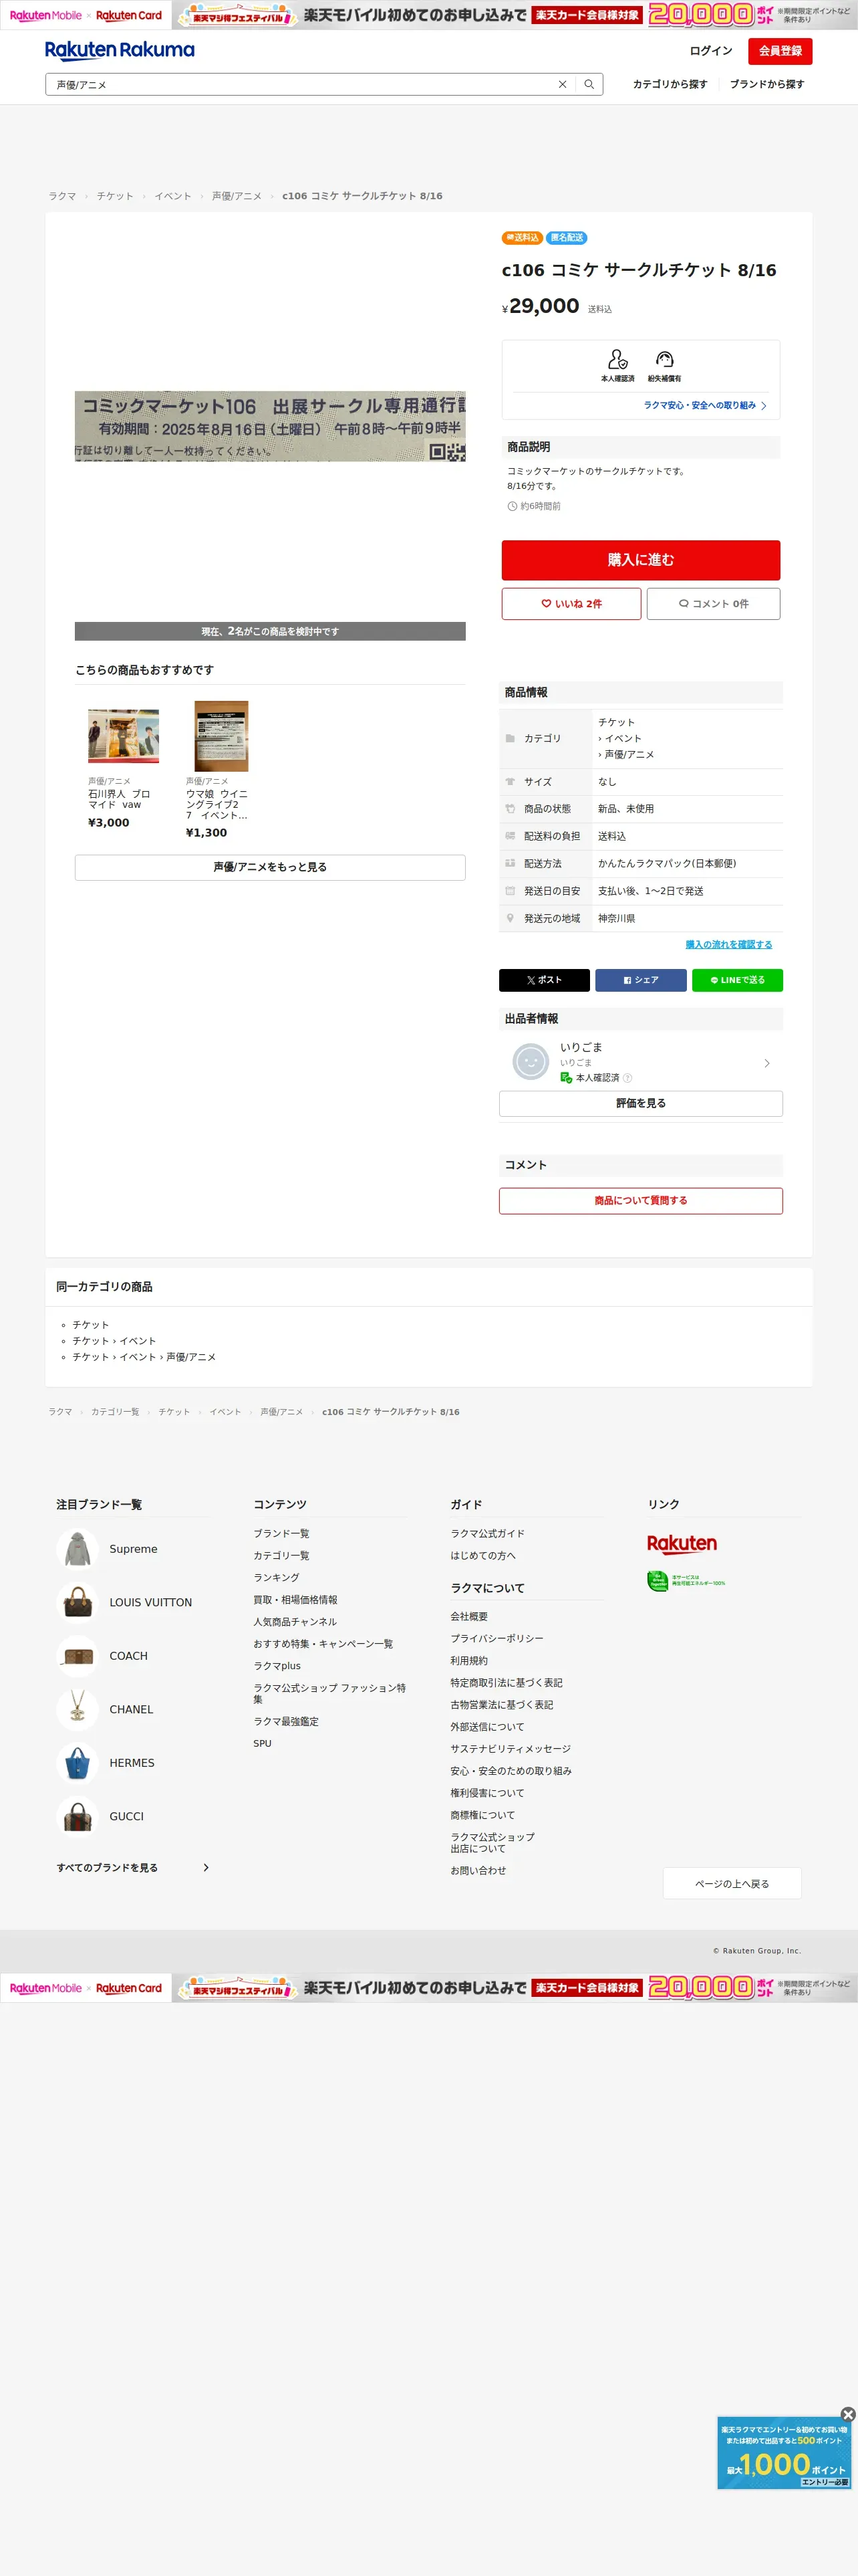Open the circle ticket product image
Image resolution: width=858 pixels, height=2576 pixels.
tap(270, 426)
